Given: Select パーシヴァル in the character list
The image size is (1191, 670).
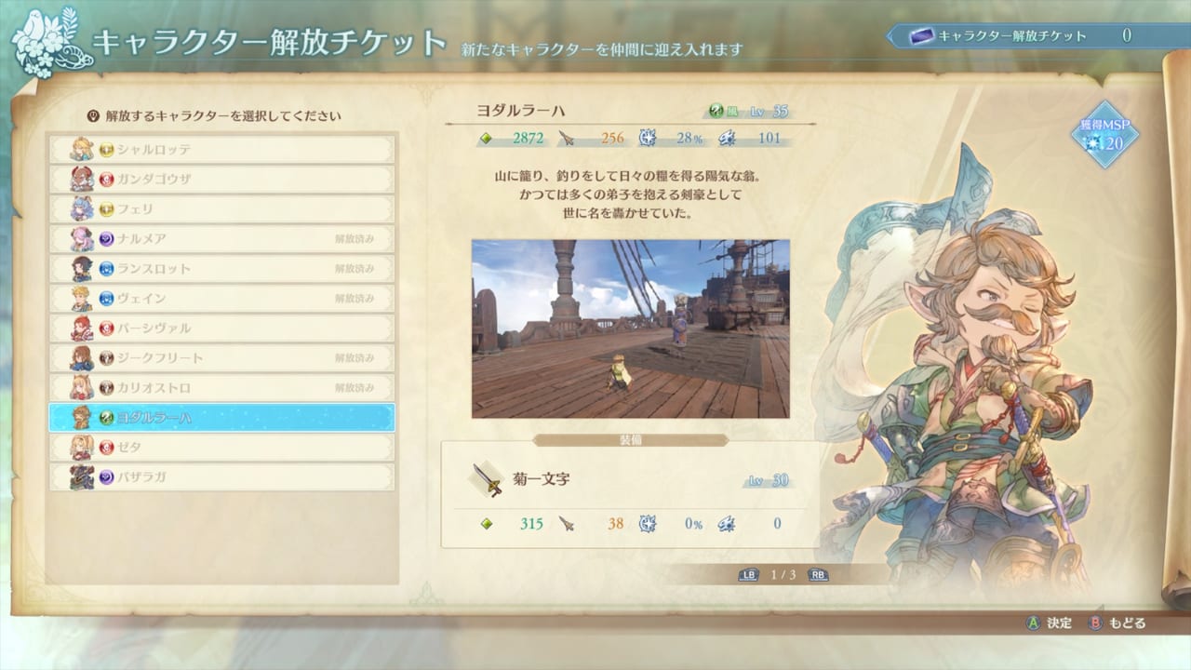Looking at the screenshot, I should coord(221,328).
